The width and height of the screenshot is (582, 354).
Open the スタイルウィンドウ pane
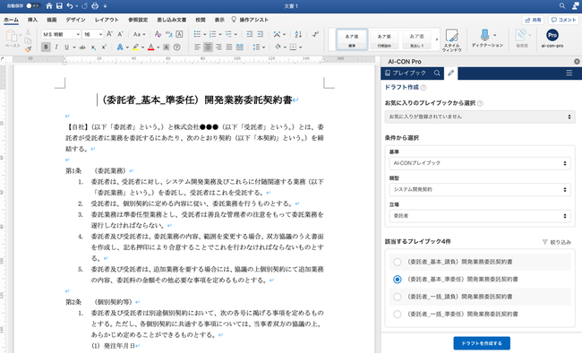pyautogui.click(x=451, y=40)
